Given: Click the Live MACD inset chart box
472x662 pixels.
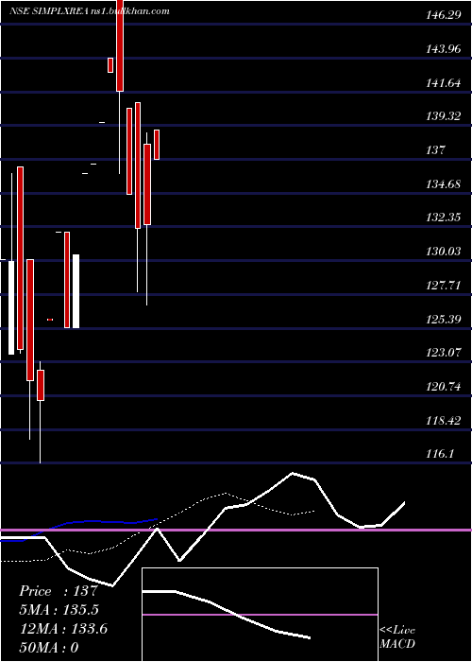Looking at the screenshot, I should coord(260,615).
